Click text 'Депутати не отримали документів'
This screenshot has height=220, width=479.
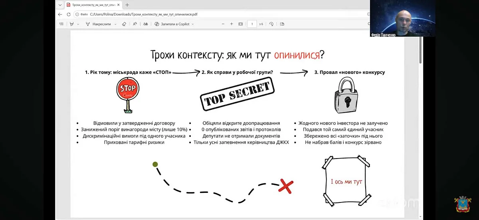(241, 136)
